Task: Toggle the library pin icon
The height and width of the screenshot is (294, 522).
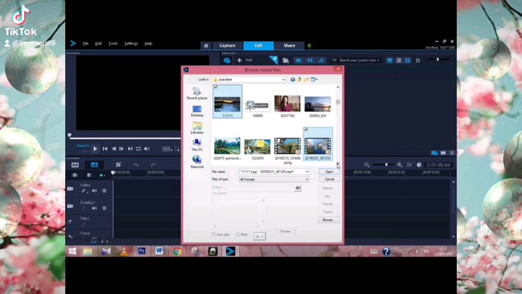Action: pos(273,60)
